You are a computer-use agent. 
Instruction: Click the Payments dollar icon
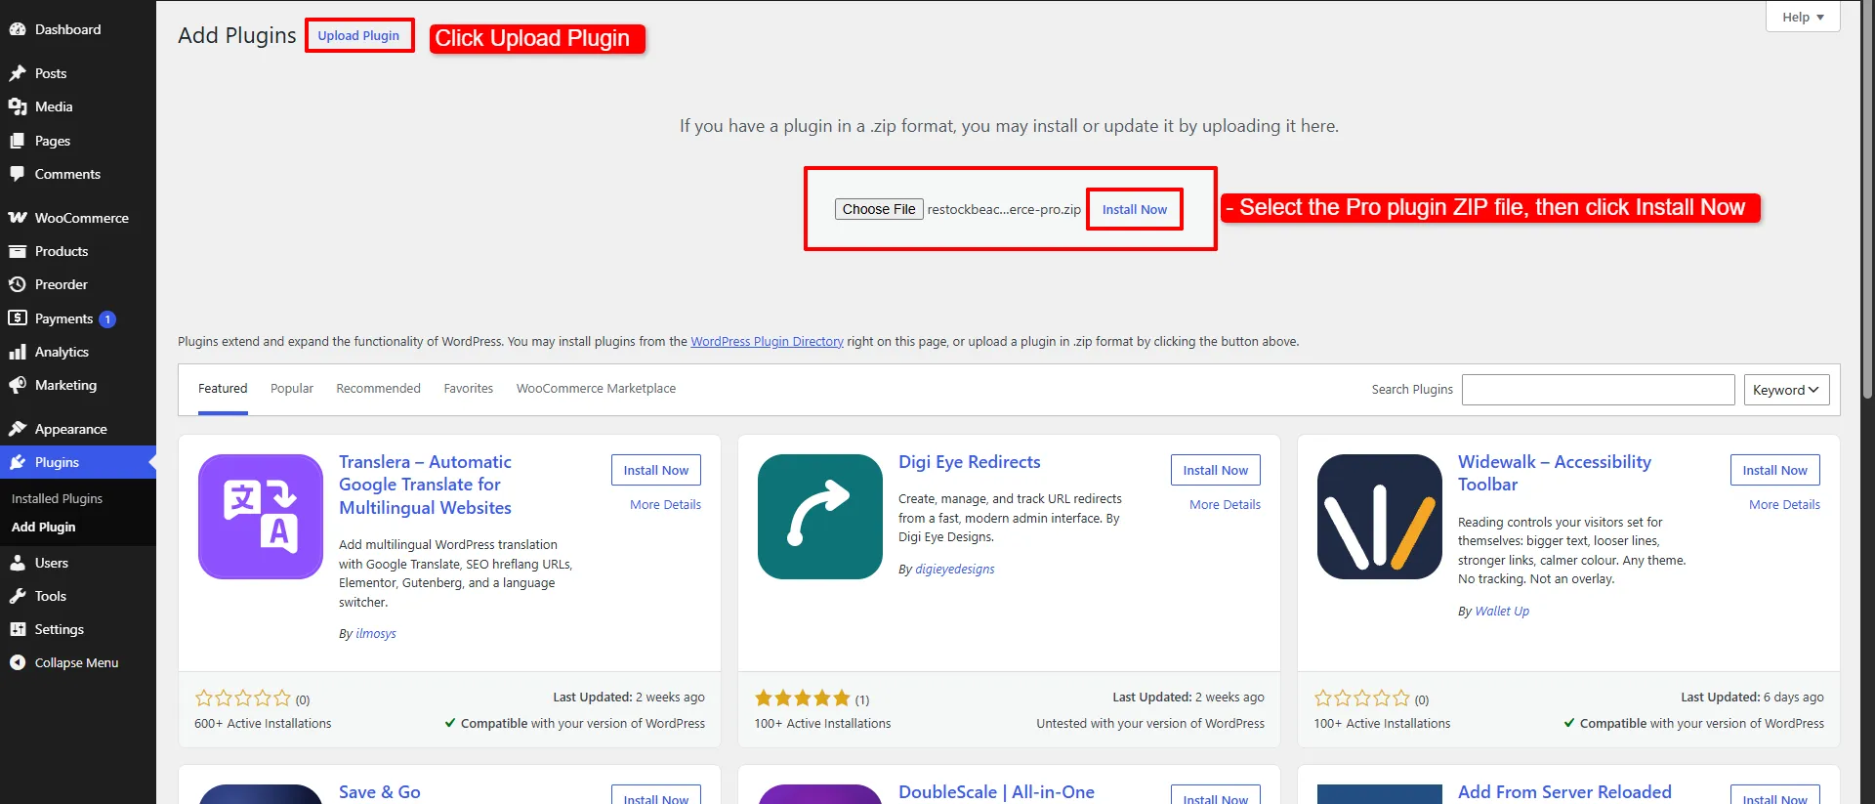pyautogui.click(x=18, y=318)
